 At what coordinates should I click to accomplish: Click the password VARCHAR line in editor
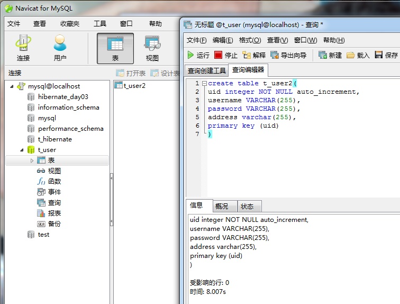coord(254,109)
